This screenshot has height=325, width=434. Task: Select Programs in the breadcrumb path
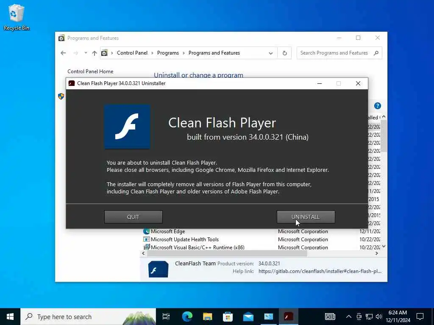[x=168, y=53]
